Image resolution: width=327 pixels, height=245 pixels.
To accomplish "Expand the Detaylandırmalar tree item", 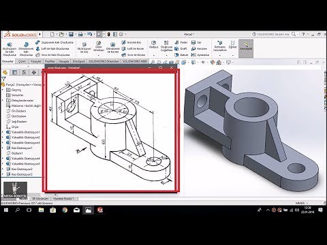I will (3, 100).
